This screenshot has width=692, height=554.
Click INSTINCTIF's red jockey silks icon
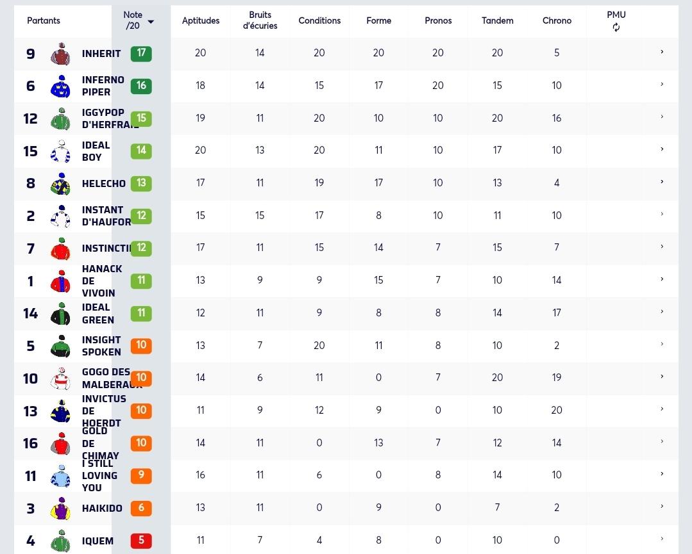pos(61,248)
